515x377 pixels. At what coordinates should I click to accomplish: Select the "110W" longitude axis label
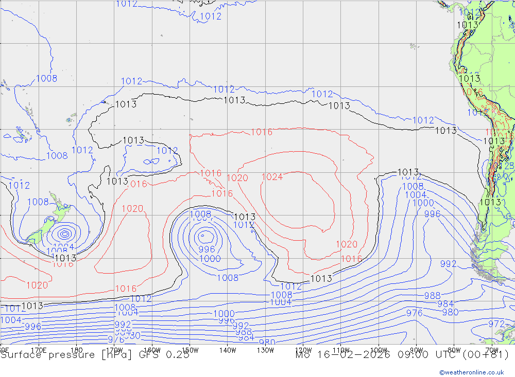click(341, 350)
